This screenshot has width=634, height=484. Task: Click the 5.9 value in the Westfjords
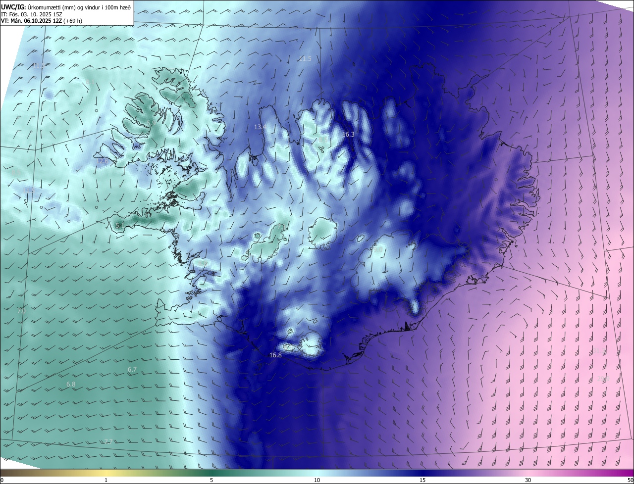(x=151, y=122)
